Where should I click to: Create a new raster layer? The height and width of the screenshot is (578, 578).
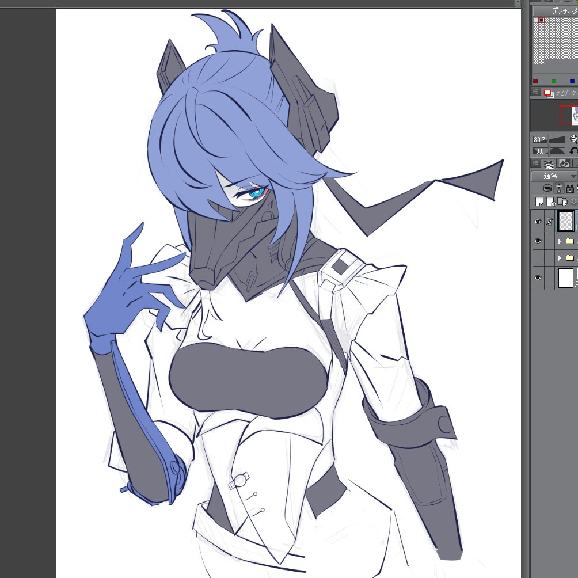(539, 201)
